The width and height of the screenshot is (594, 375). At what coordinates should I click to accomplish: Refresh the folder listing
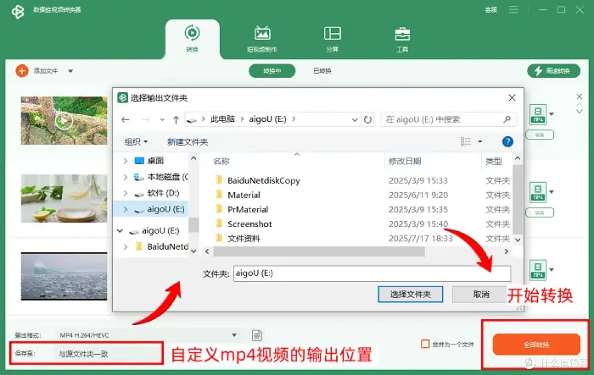(368, 120)
